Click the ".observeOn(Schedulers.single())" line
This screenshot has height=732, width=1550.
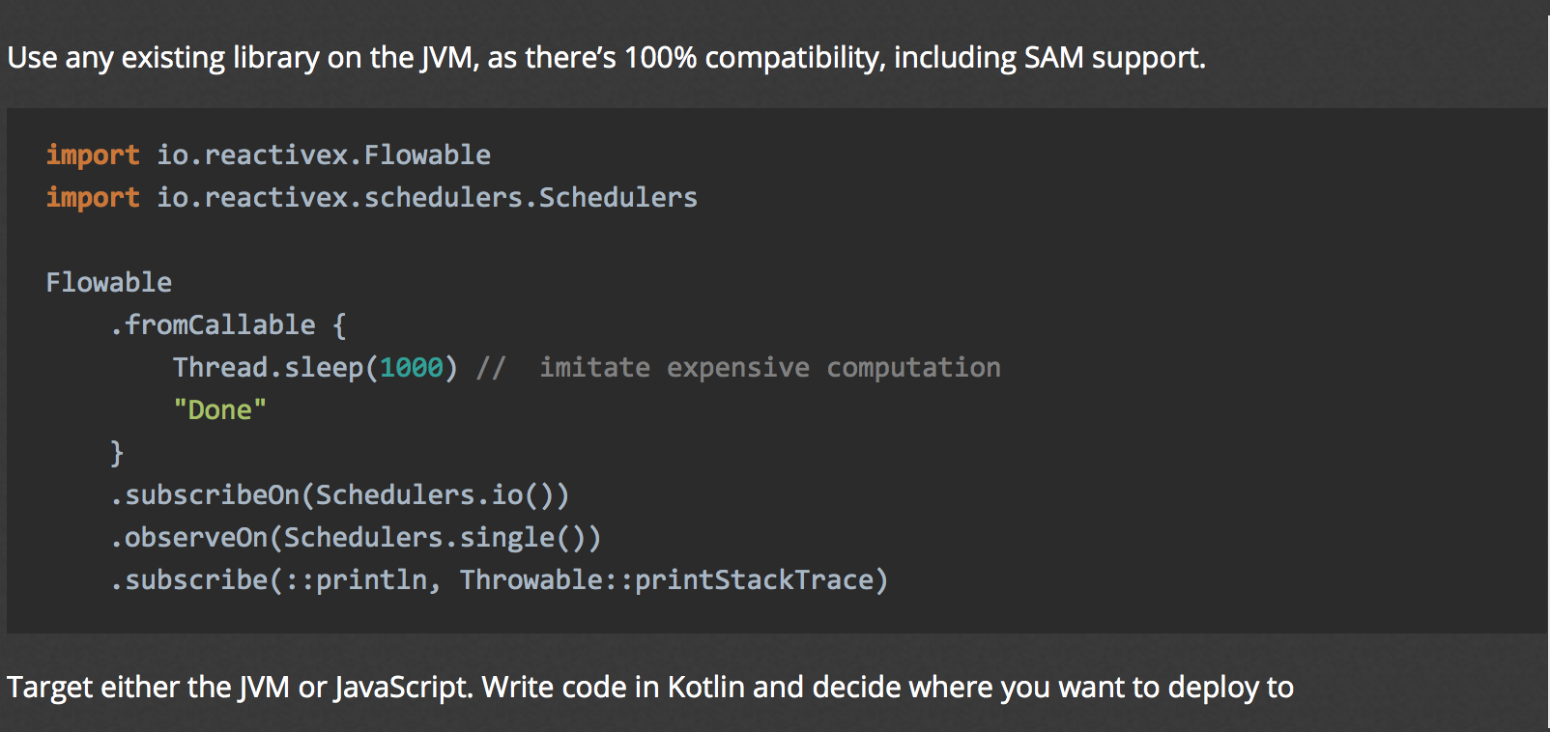tap(356, 537)
